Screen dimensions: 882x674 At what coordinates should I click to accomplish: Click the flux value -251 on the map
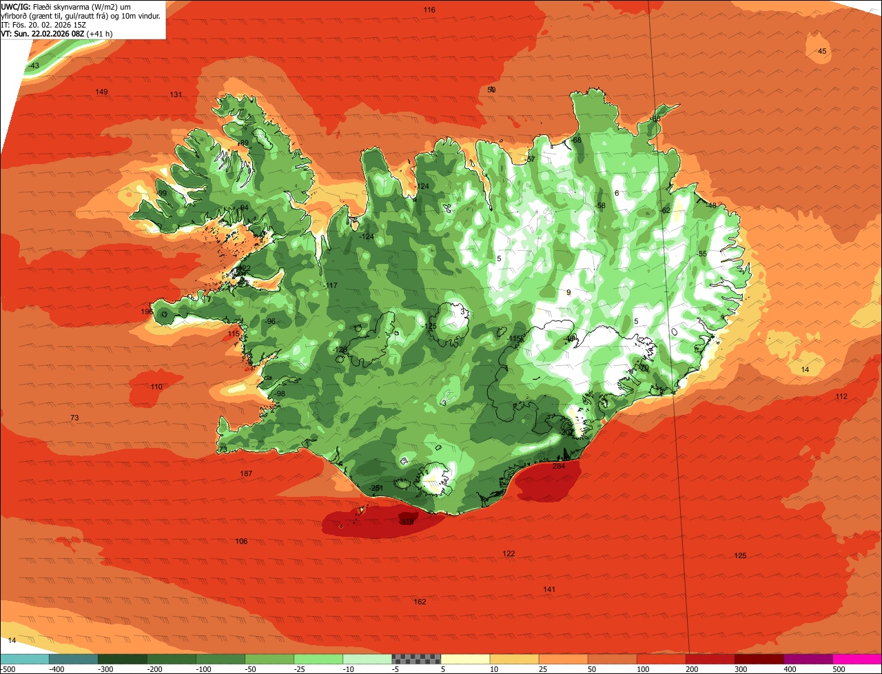(376, 489)
